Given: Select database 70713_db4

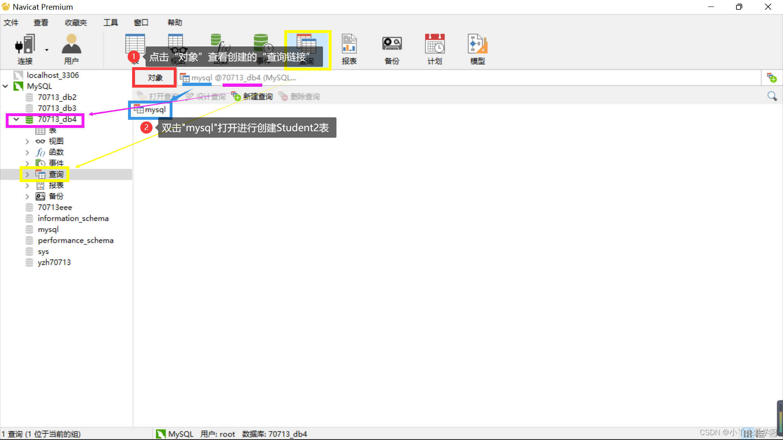Looking at the screenshot, I should coord(57,119).
